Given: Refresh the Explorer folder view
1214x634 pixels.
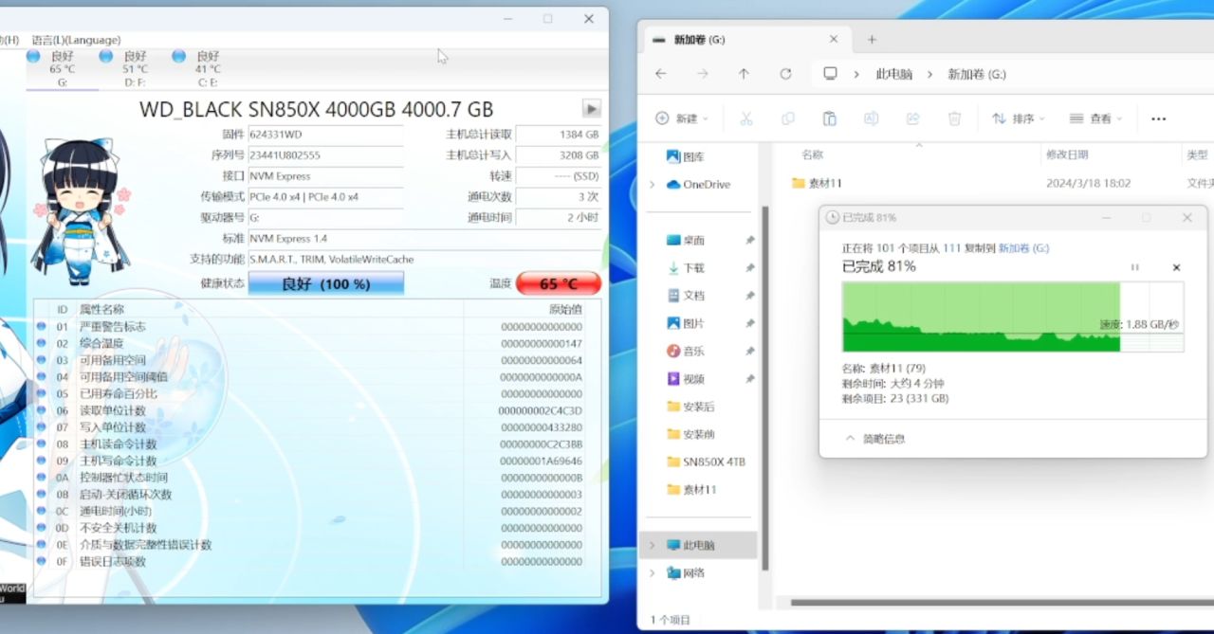Looking at the screenshot, I should point(785,74).
